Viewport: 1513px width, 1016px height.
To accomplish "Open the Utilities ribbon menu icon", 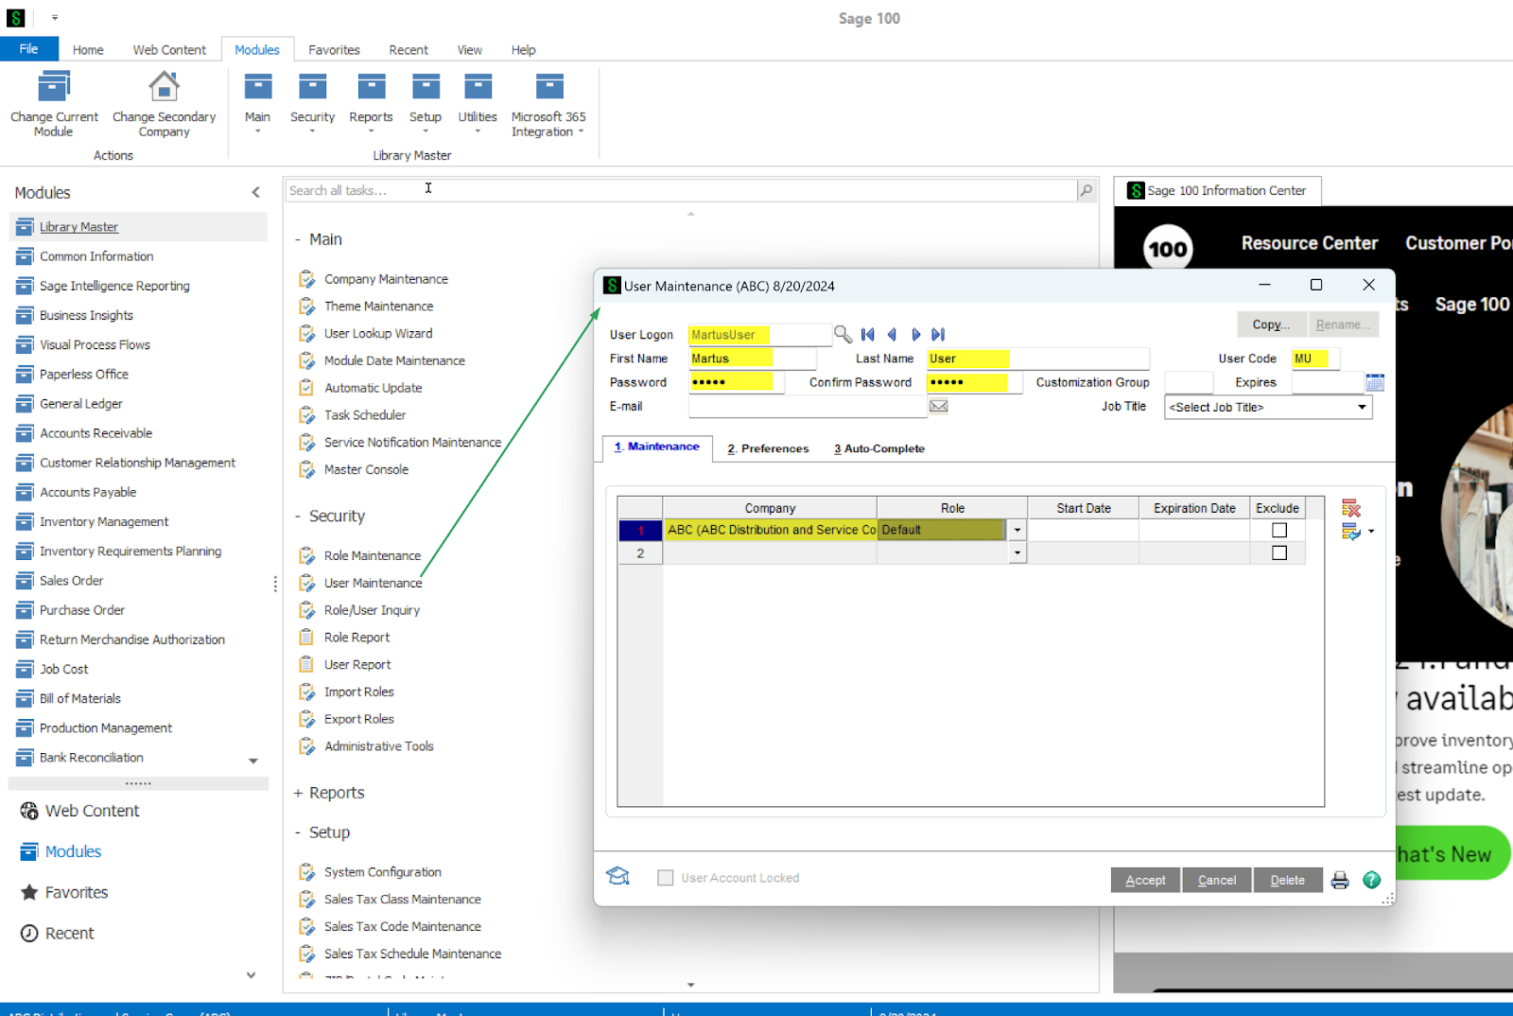I will pos(478,87).
